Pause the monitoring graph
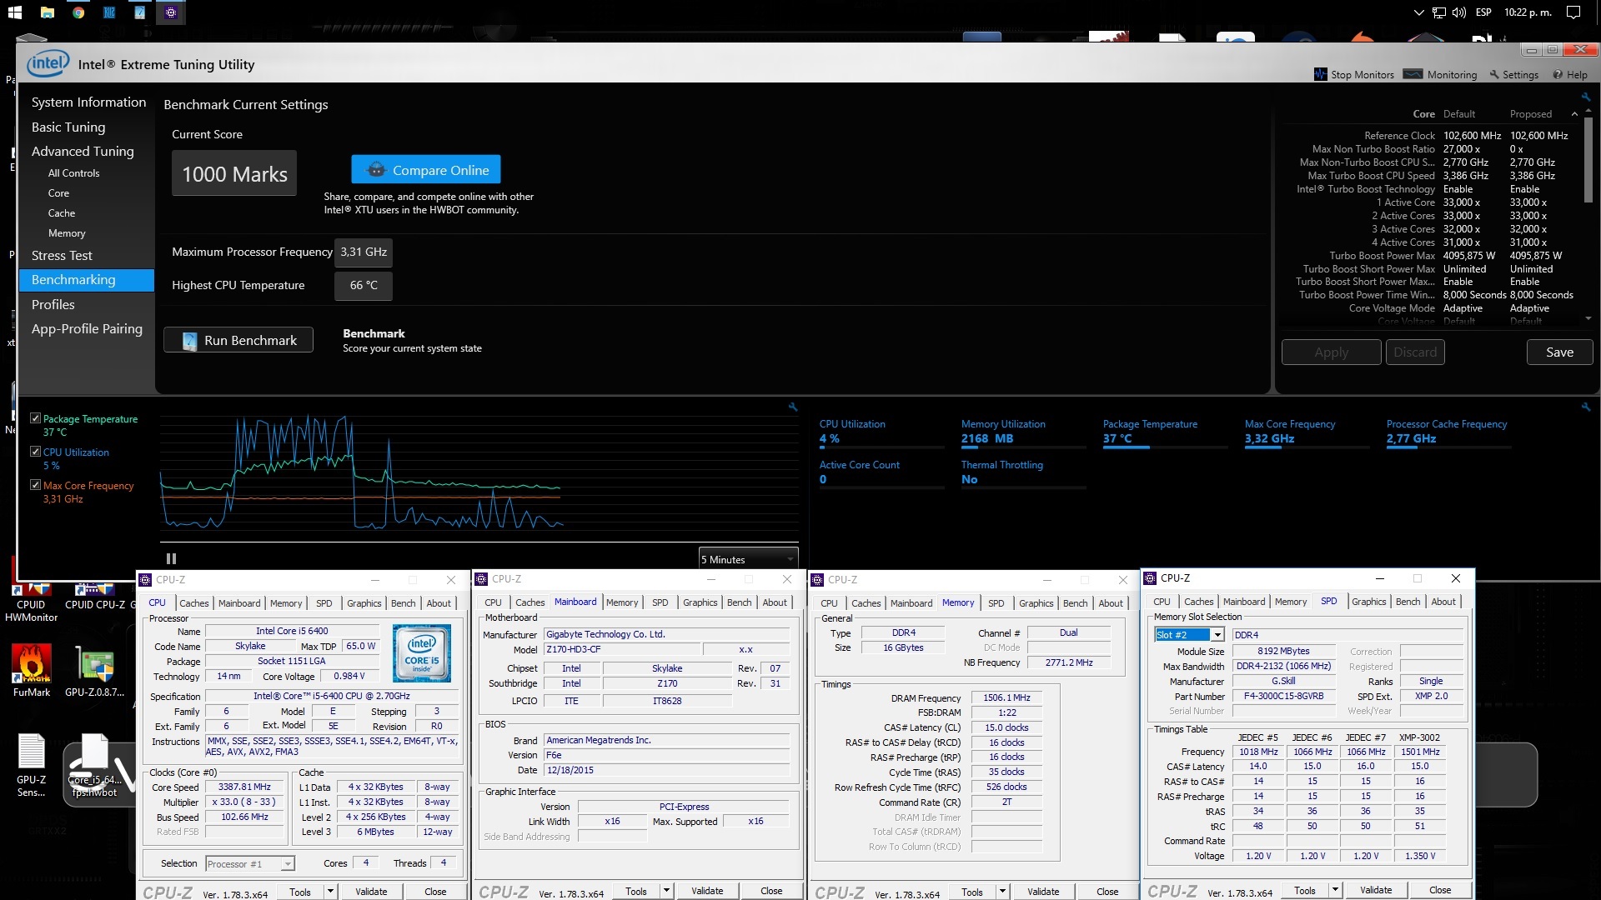The image size is (1601, 900). coord(171,559)
